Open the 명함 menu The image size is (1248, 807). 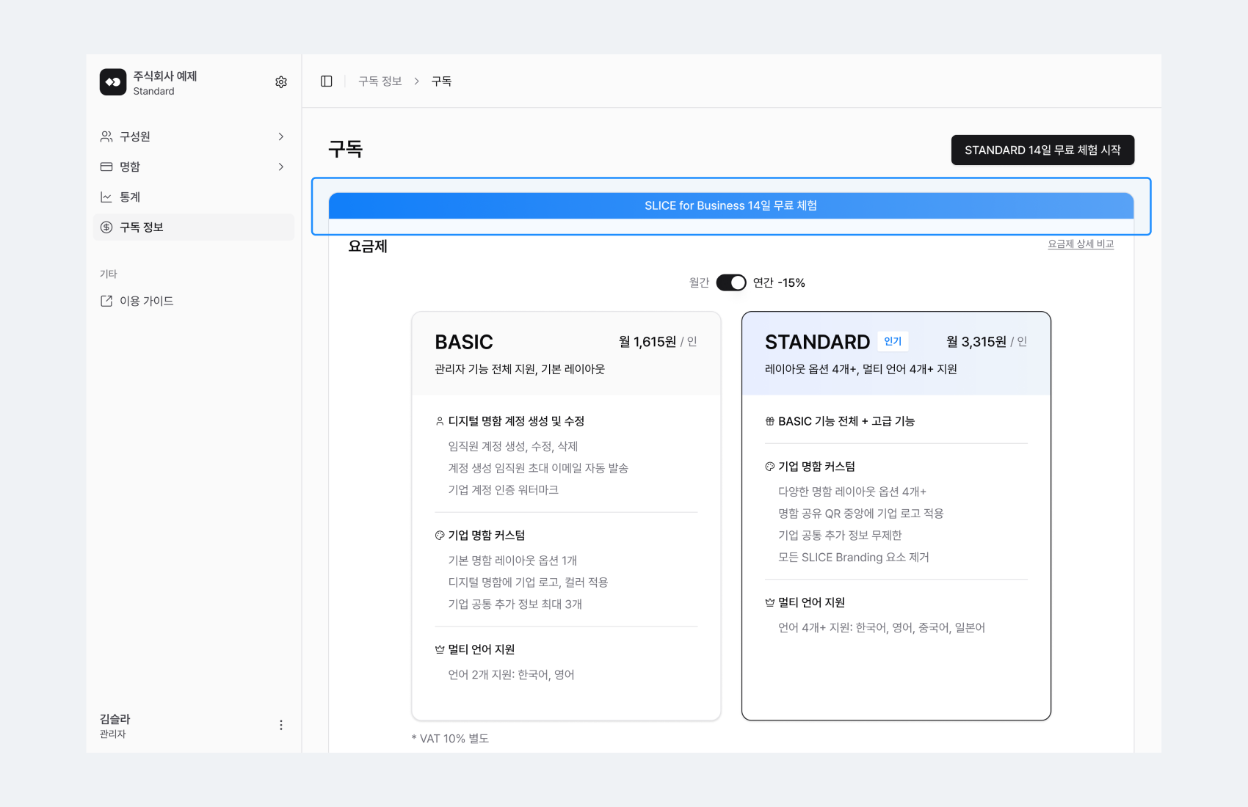(x=194, y=167)
